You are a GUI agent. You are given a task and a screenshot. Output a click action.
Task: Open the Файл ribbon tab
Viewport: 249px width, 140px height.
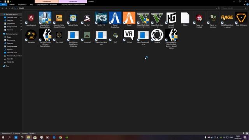pyautogui.click(x=4, y=5)
